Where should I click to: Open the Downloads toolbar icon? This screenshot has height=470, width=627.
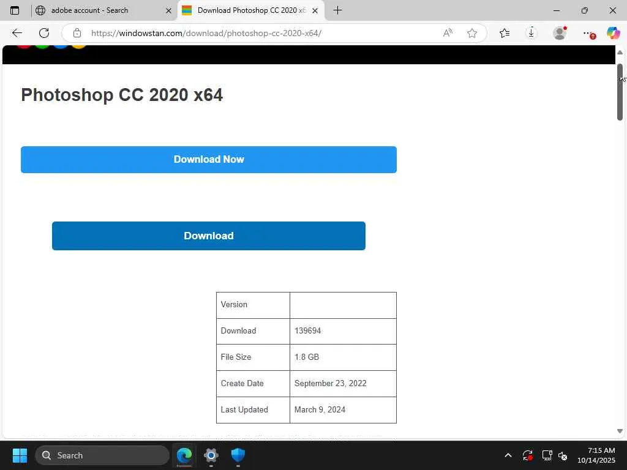pos(531,33)
